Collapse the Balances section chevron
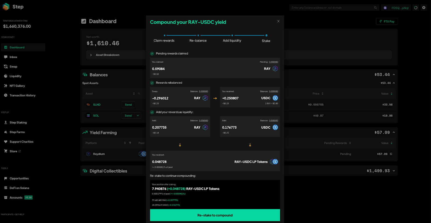 point(394,75)
